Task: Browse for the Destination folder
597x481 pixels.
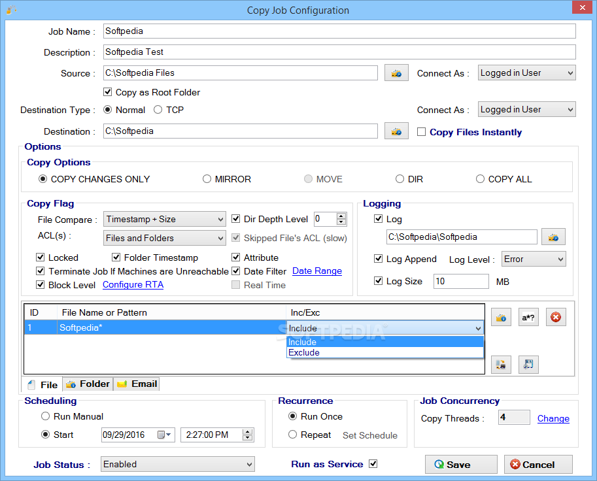Action: pos(396,131)
